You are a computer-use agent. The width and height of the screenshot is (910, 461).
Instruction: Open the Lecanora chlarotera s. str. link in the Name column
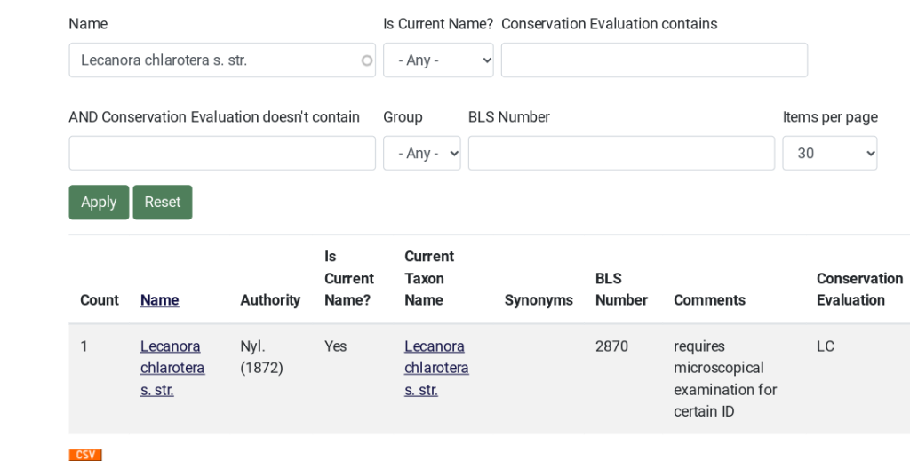click(172, 368)
